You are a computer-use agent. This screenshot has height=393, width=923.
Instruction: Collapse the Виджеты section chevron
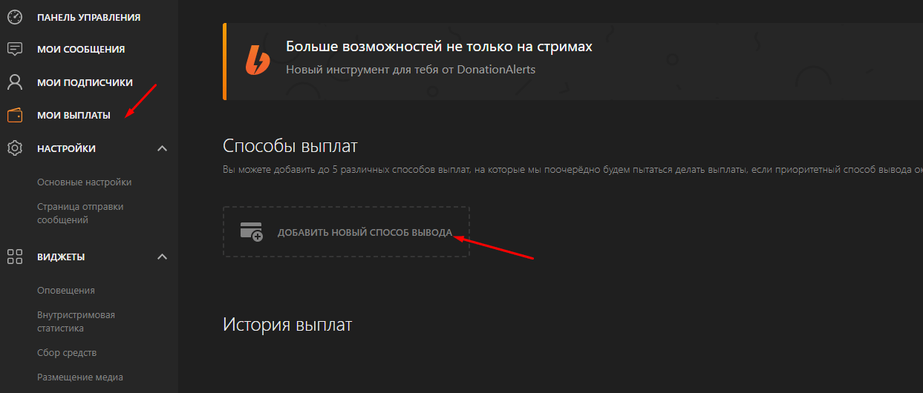[163, 257]
